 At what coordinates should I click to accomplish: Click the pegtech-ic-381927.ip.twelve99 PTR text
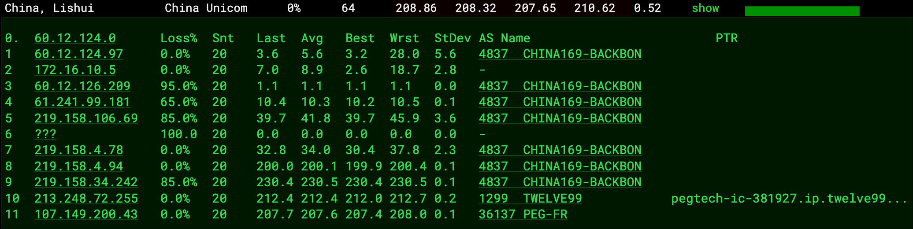click(x=789, y=199)
